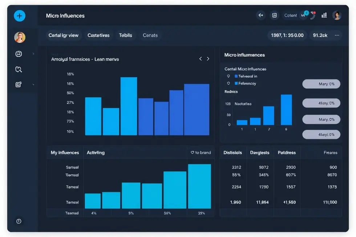Click the blue plus add button
356x237 pixels.
tap(19, 16)
